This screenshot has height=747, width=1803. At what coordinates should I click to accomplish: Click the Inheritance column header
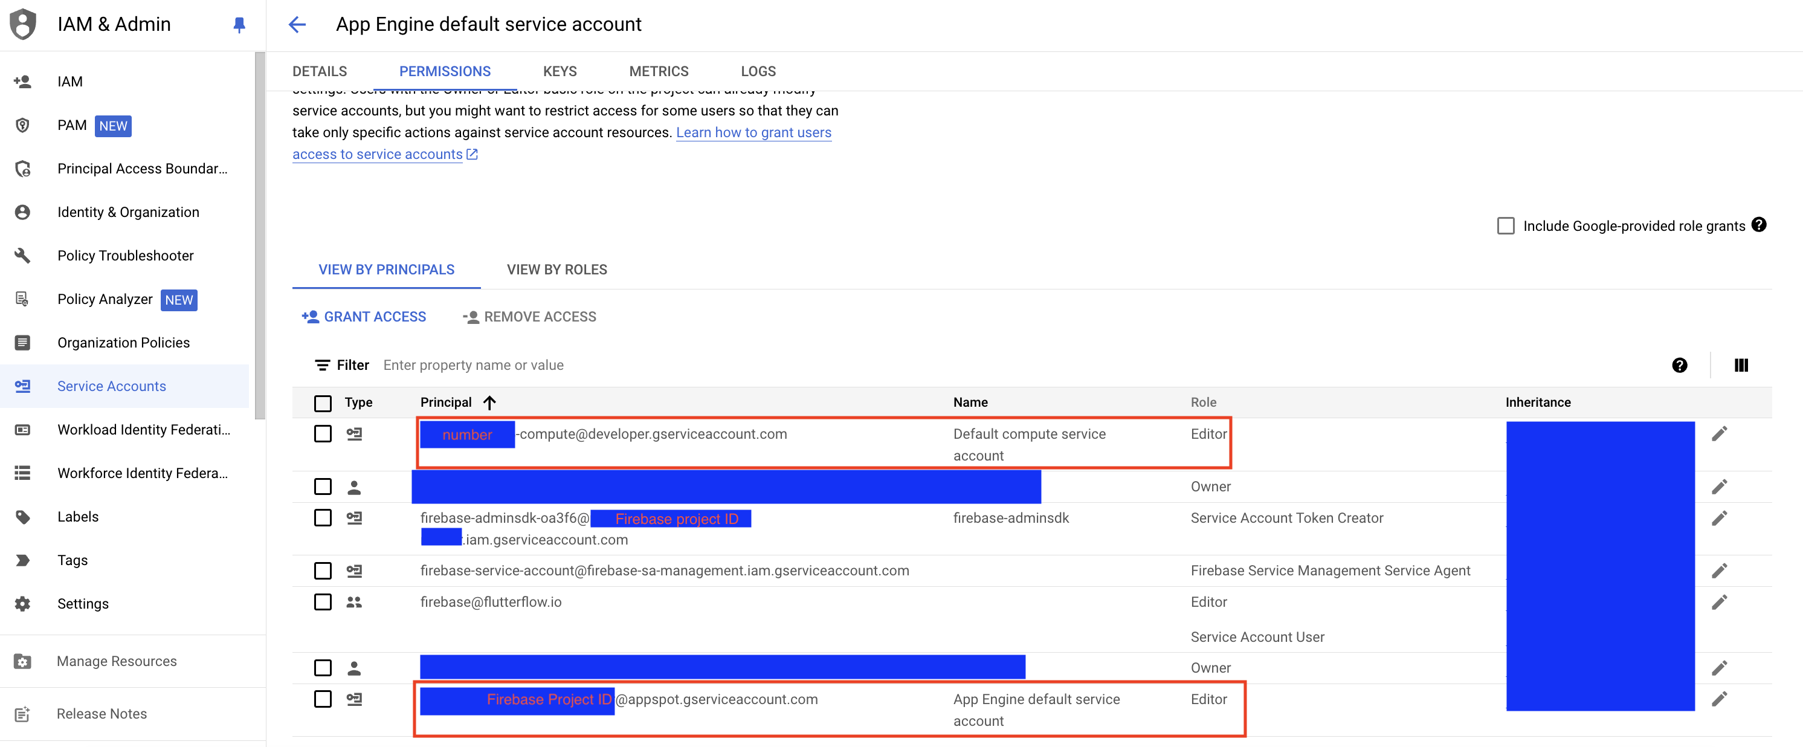pos(1538,403)
